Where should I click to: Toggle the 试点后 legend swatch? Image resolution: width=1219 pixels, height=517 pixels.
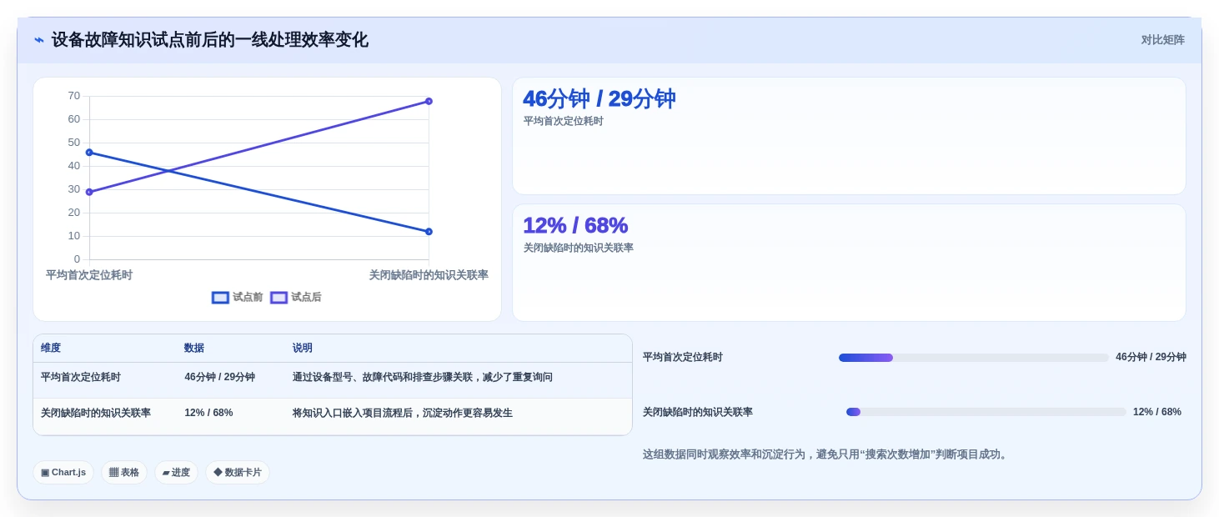[278, 298]
